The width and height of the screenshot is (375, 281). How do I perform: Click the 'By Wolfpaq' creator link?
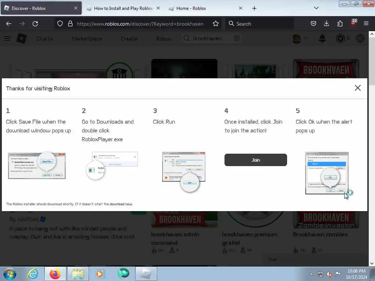click(27, 219)
